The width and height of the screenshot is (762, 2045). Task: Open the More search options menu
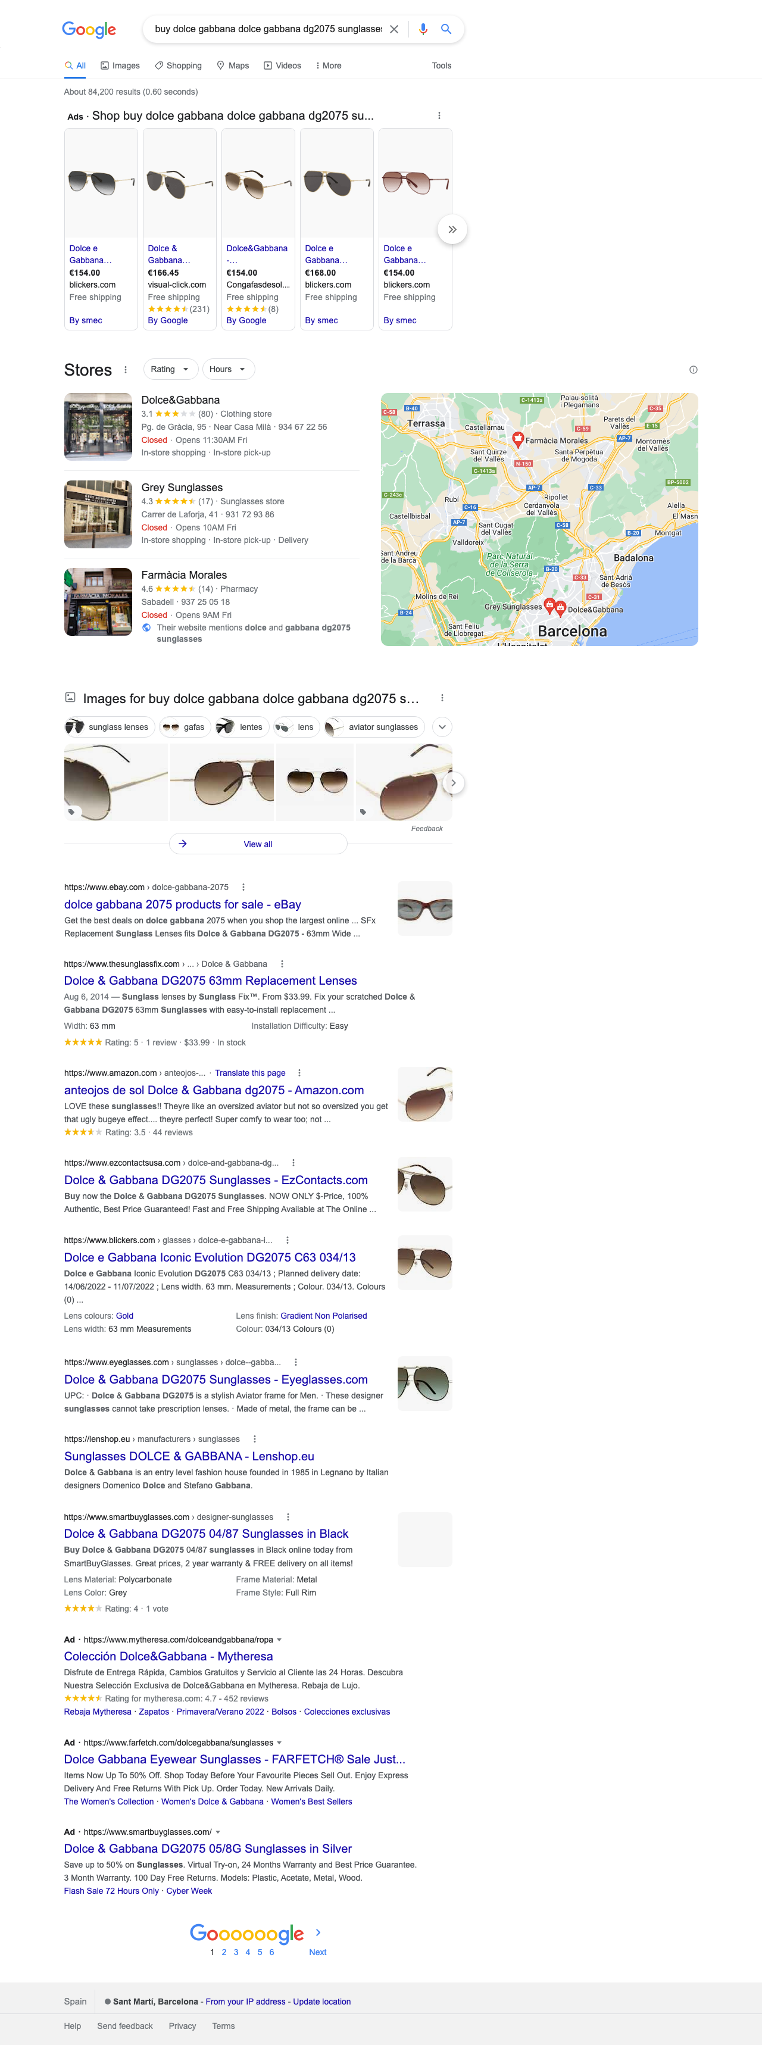[x=329, y=66]
